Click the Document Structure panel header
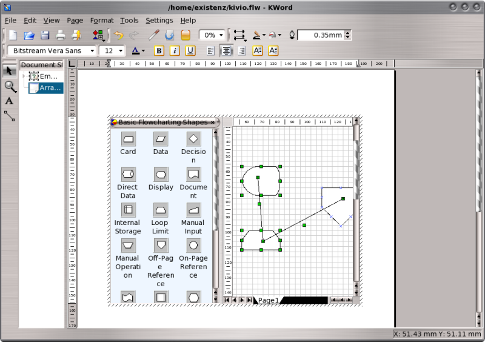Image resolution: width=485 pixels, height=342 pixels. pyautogui.click(x=41, y=65)
